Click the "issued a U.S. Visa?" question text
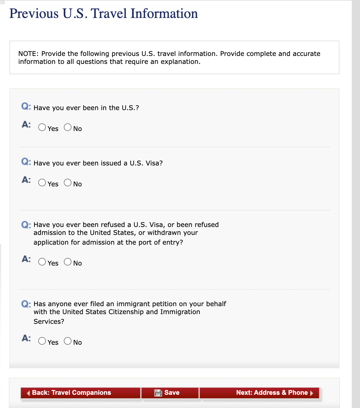This screenshot has width=360, height=408. pos(98,163)
